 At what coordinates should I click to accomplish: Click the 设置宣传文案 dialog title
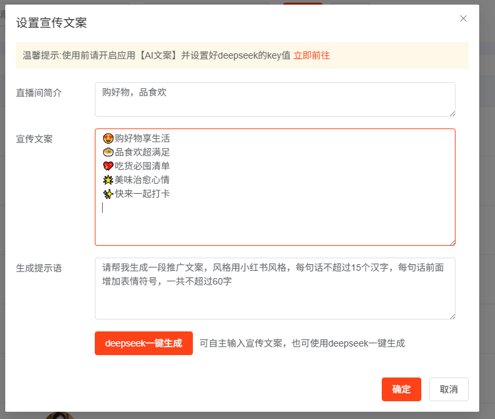51,23
